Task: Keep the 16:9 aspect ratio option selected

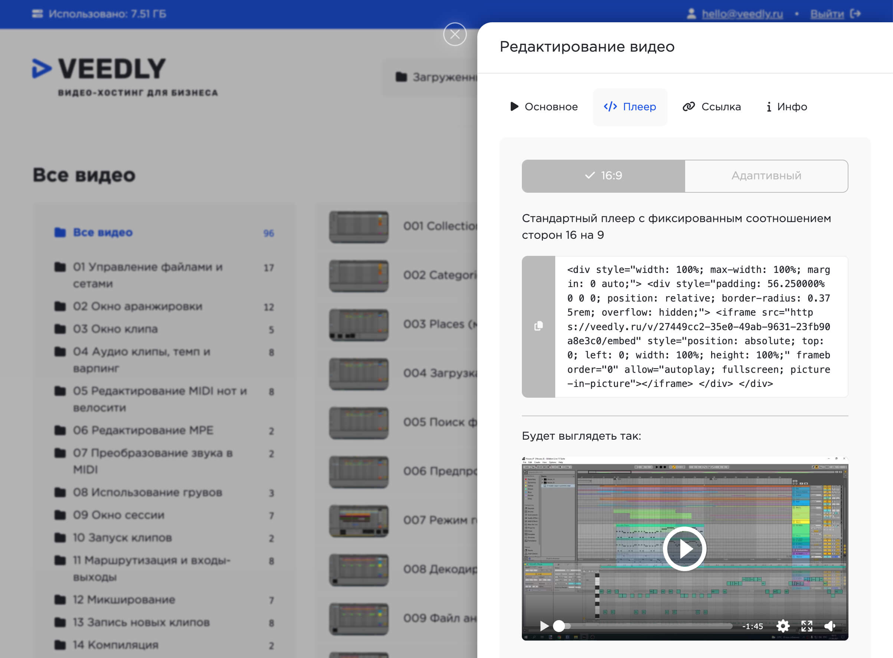Action: pyautogui.click(x=602, y=176)
